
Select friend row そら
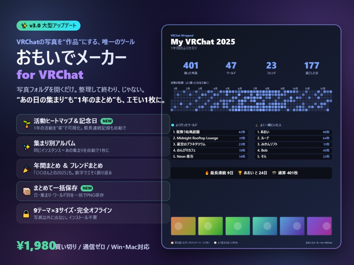click(294, 156)
